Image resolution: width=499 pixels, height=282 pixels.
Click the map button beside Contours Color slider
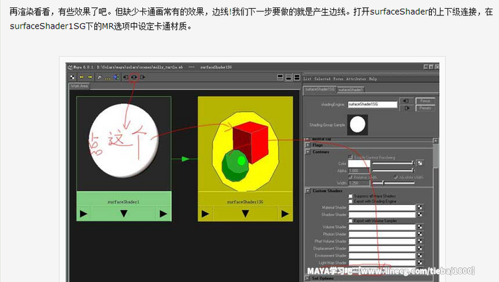(420, 163)
